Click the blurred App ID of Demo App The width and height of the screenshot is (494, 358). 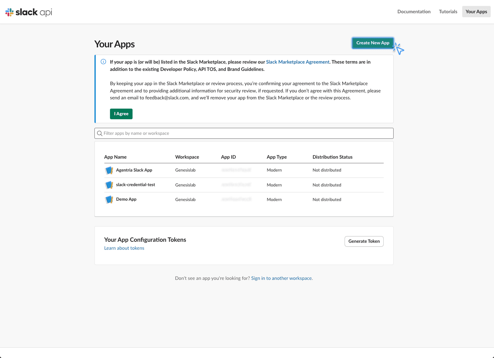236,199
